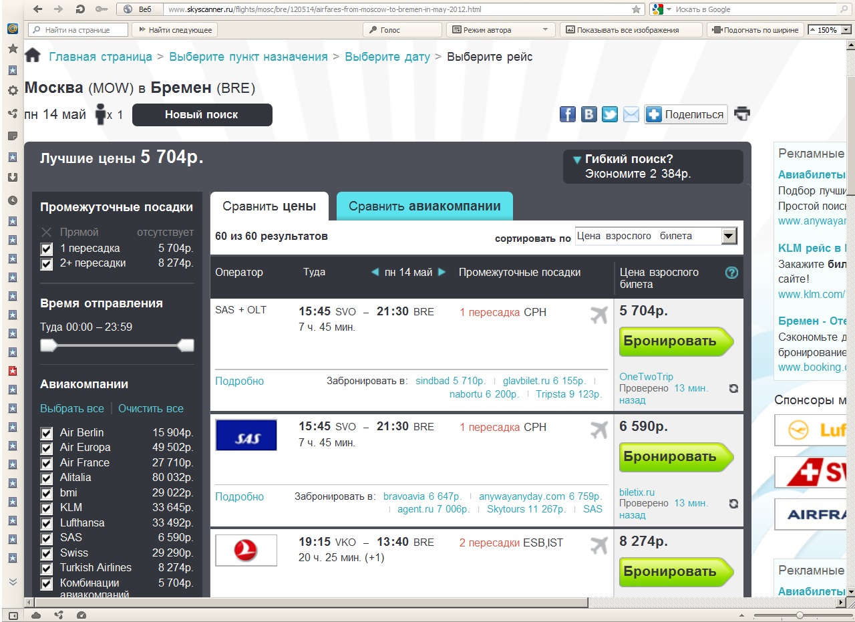Open the сортировать по dropdown
855x622 pixels.
(656, 236)
